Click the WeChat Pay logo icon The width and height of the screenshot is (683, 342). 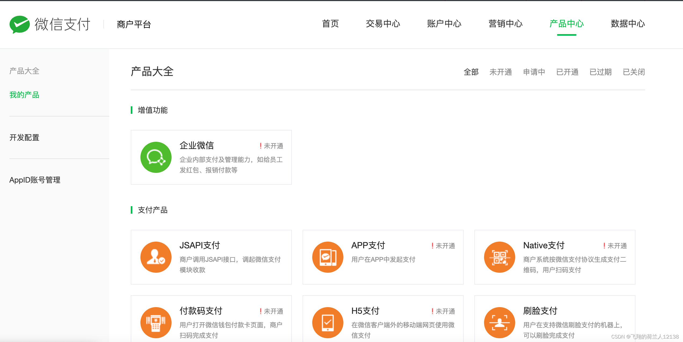[x=19, y=24]
